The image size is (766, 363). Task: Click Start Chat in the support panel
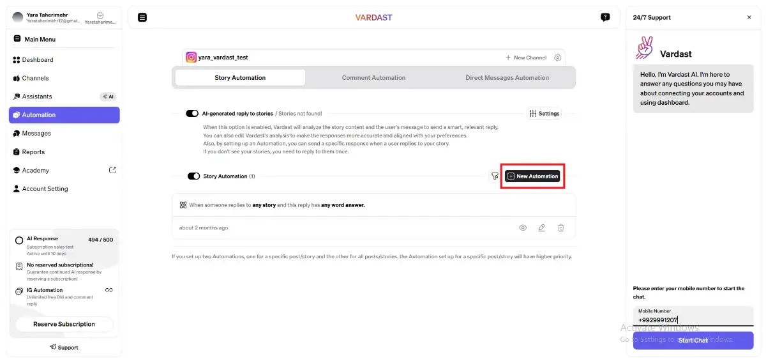[693, 341]
